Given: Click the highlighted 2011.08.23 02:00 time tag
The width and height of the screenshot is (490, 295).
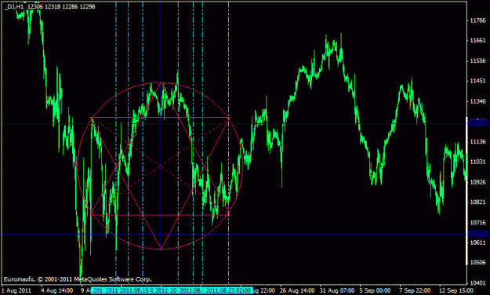Looking at the screenshot, I should coord(228,290).
